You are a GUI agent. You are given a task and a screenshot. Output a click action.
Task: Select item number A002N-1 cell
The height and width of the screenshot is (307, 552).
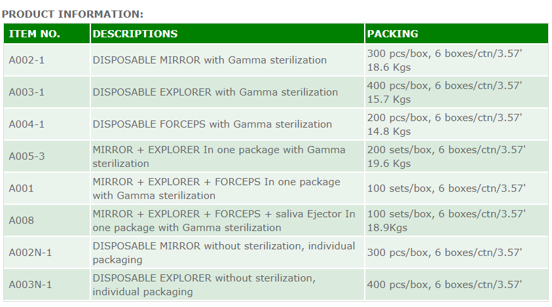[30, 253]
